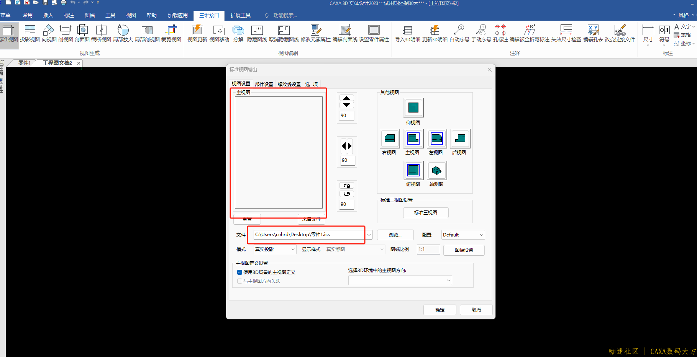The height and width of the screenshot is (357, 697).
Task: Open the 扩展工具 ribbon tab
Action: pos(241,15)
